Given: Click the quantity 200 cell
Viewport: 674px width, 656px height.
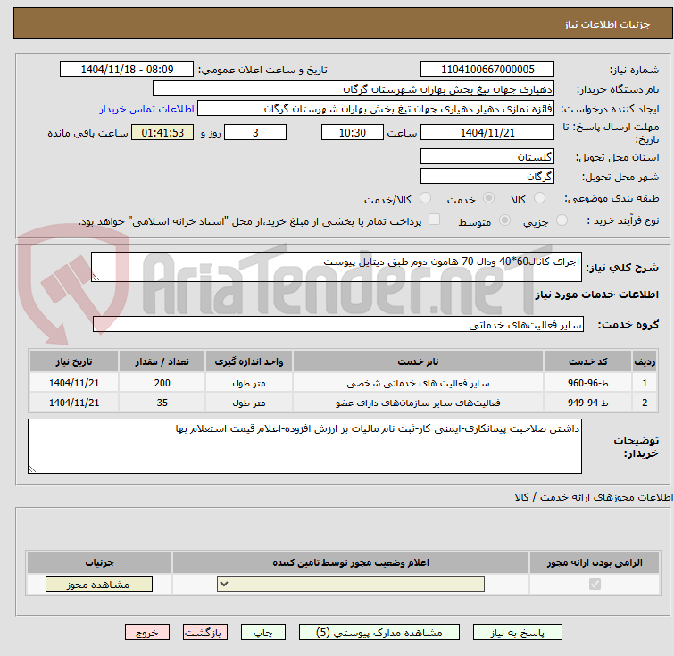Looking at the screenshot, I should point(162,383).
